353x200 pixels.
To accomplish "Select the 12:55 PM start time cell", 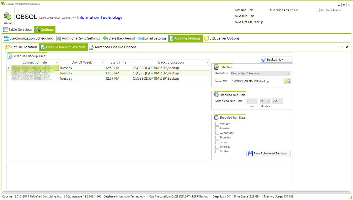I will (118, 73).
